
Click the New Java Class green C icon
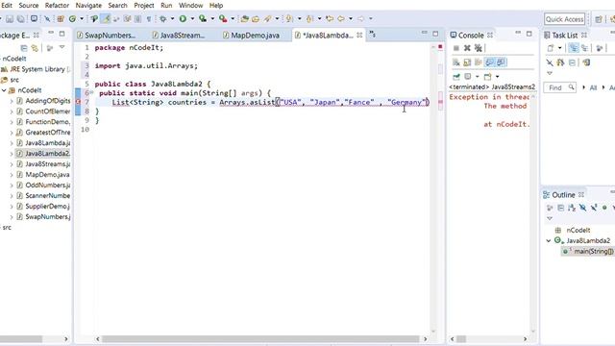click(72, 18)
